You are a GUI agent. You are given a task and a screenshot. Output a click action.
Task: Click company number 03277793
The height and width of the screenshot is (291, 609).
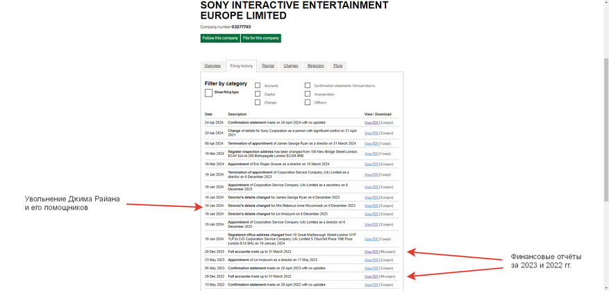[241, 27]
